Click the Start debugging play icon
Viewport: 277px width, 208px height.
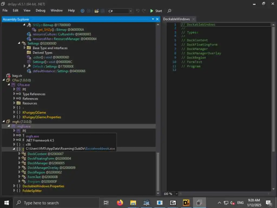click(151, 11)
